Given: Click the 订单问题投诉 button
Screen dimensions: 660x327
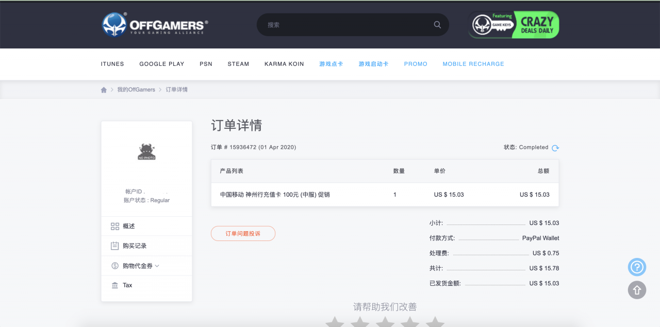Looking at the screenshot, I should (243, 233).
